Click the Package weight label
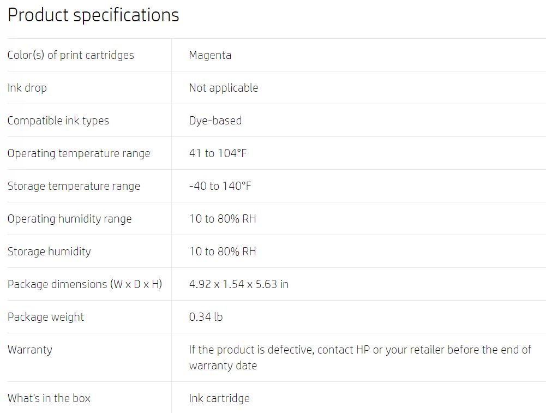The height and width of the screenshot is (413, 546). 46,317
